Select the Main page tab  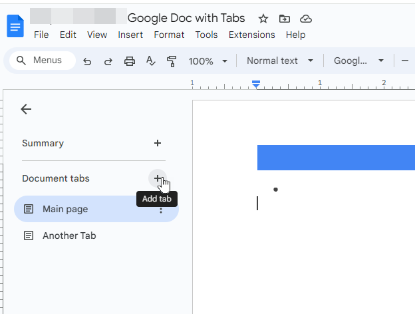point(96,209)
